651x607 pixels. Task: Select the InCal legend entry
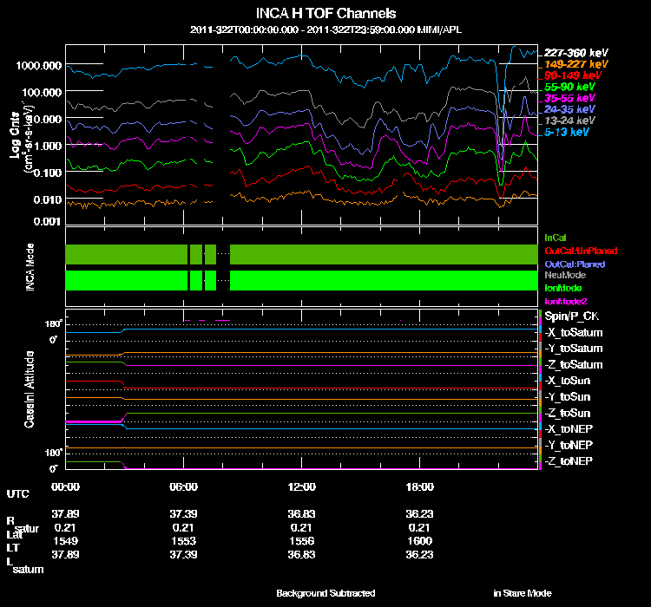[x=555, y=238]
